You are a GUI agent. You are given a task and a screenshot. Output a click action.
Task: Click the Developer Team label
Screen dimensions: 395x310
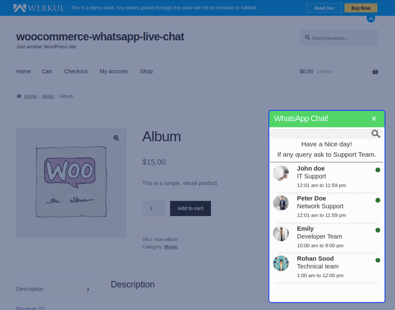(320, 236)
